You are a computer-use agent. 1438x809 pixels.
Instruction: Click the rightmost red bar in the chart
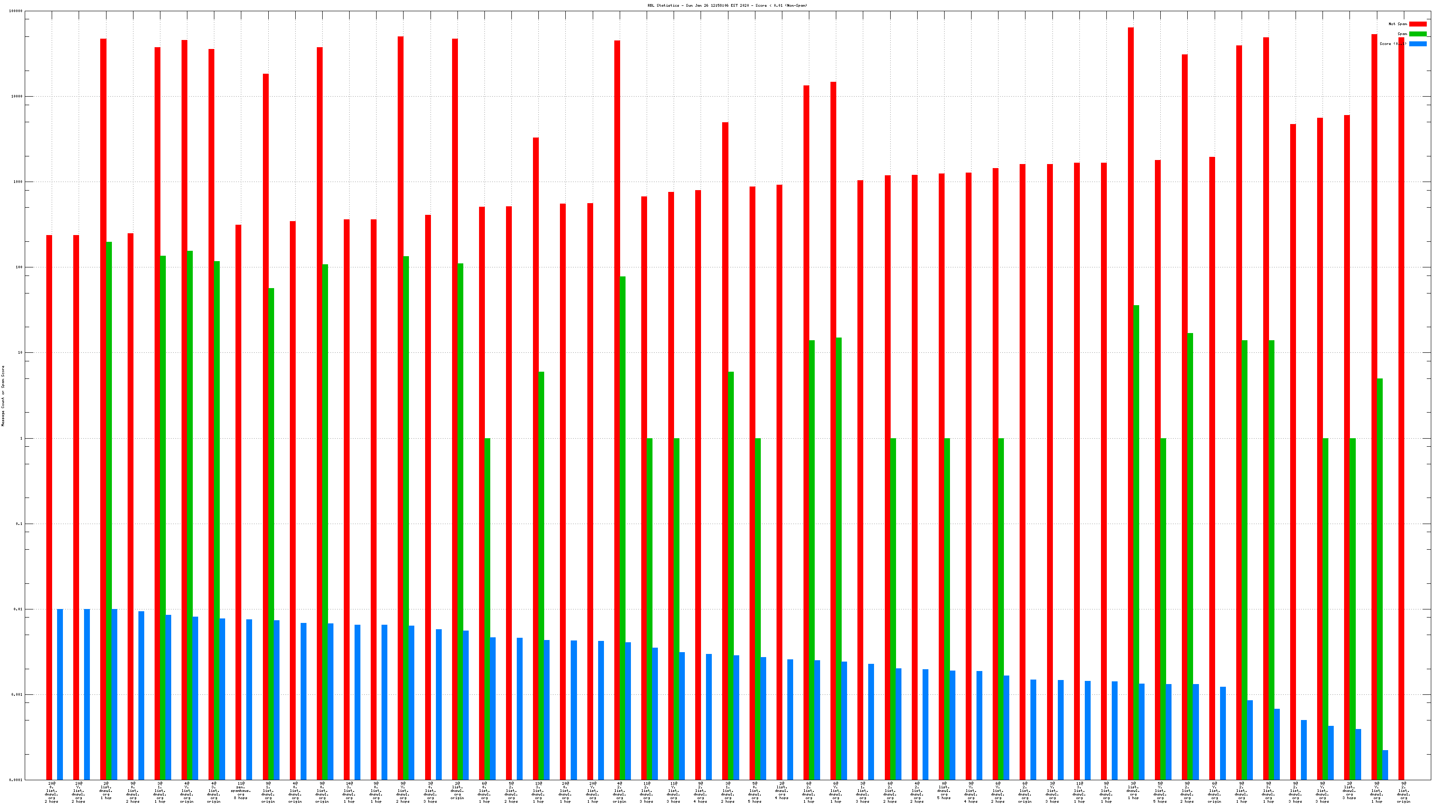pos(1401,408)
